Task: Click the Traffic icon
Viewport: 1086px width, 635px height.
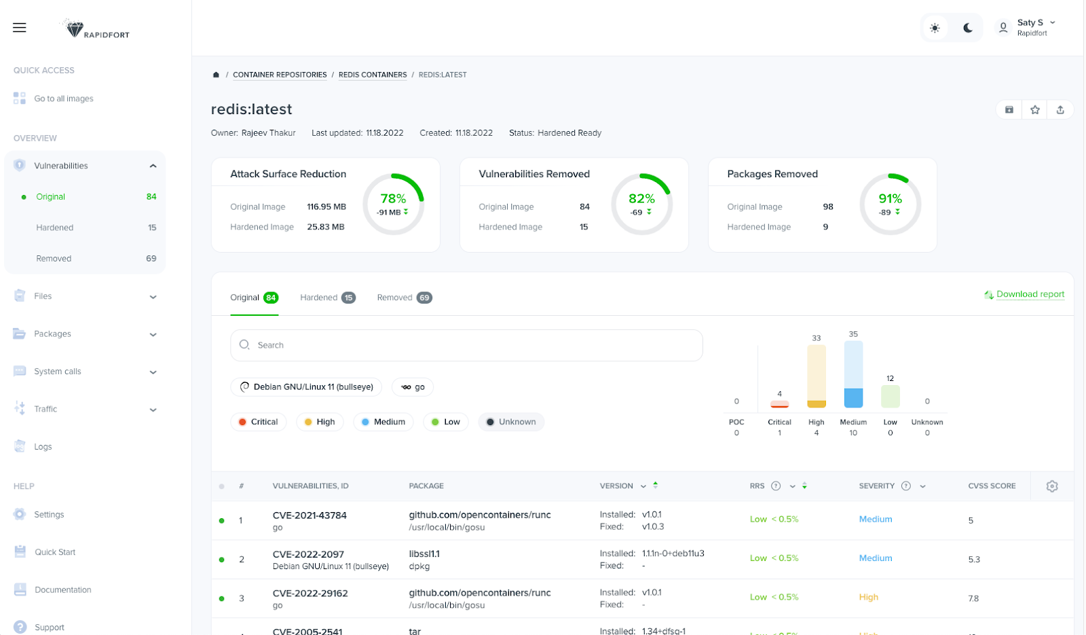Action: point(20,408)
